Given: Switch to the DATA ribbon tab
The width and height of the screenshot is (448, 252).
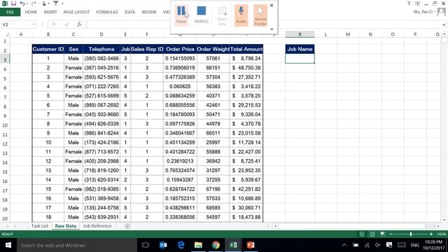Looking at the screenshot, I should coord(129,12).
